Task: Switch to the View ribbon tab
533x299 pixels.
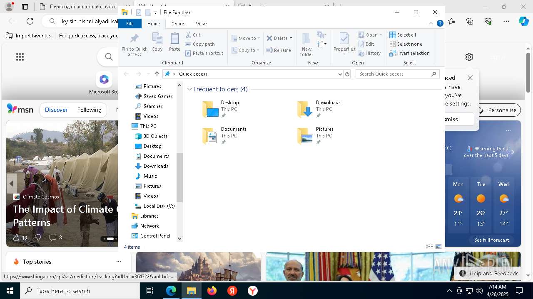Action: click(x=201, y=24)
